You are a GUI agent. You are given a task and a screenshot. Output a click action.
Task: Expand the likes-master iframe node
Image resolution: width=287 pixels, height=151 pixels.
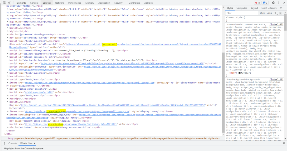click(x=7, y=83)
